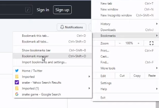
Task: Click the fullscreen icon in Zoom row
Action: pos(151,43)
